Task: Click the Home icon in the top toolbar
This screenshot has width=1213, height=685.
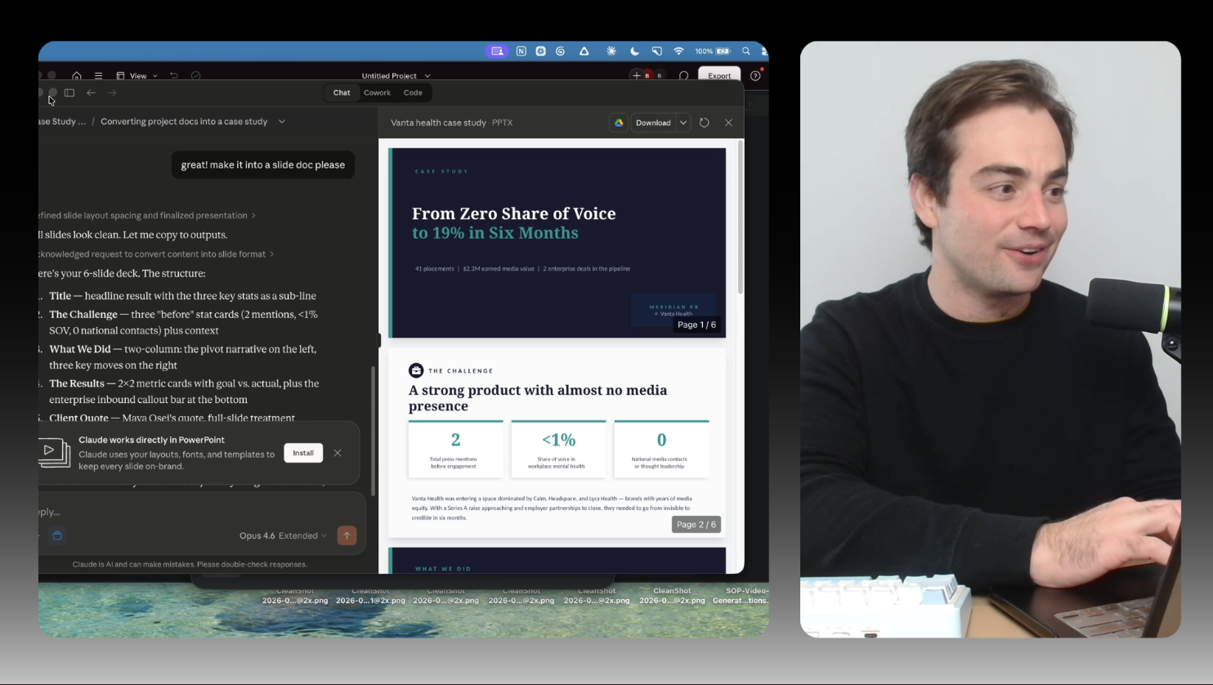Action: tap(77, 75)
